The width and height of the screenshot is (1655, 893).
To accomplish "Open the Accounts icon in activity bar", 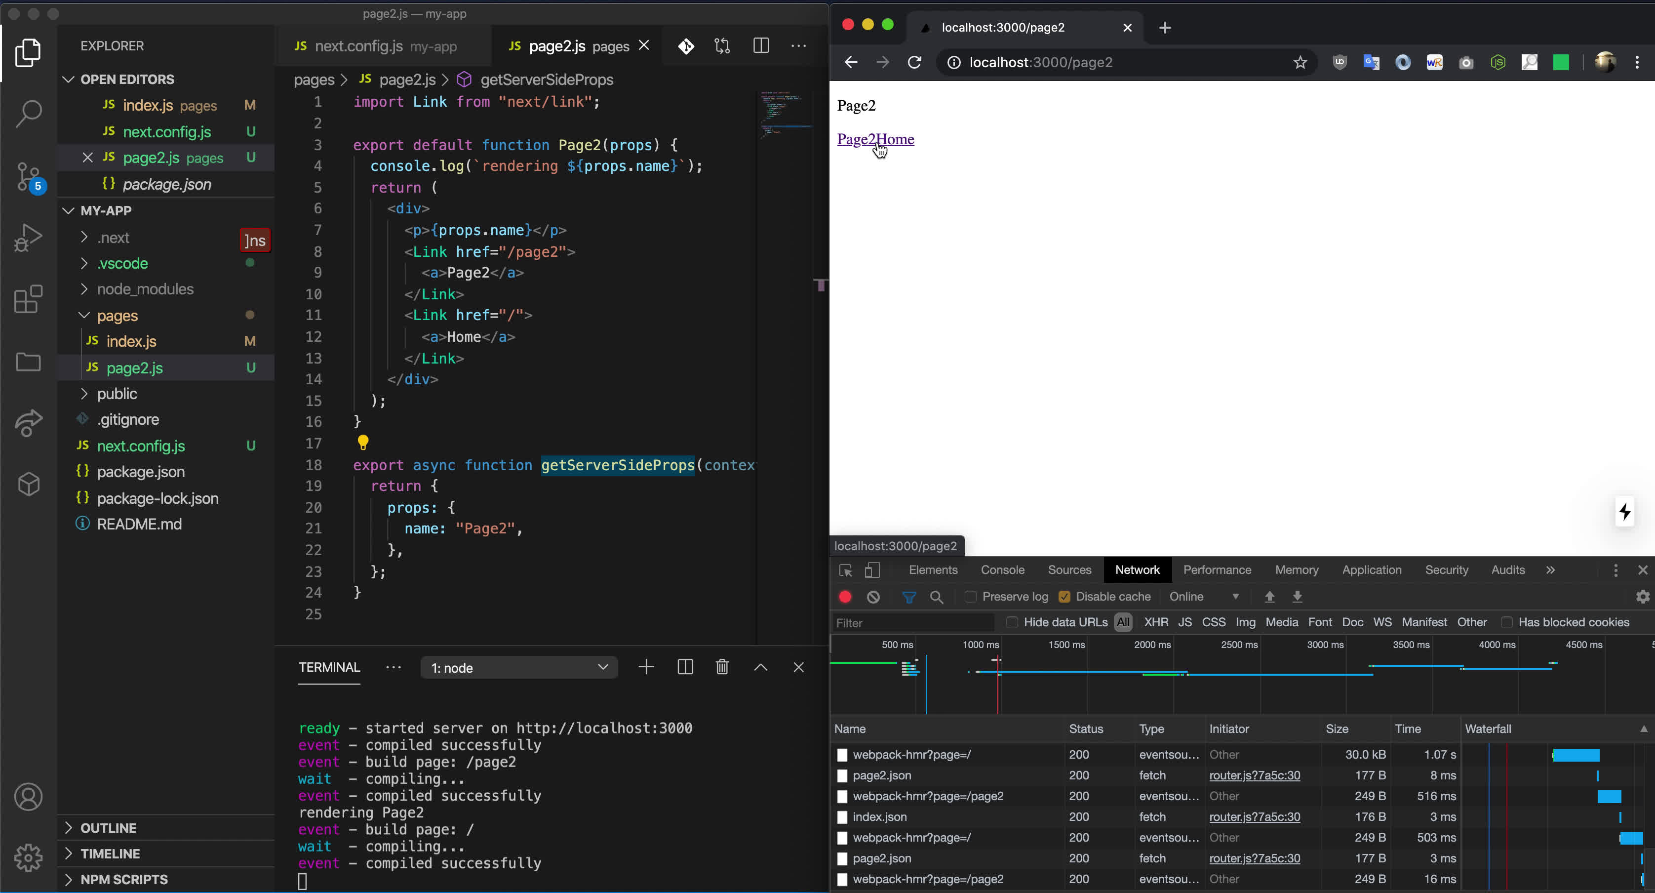I will click(28, 797).
